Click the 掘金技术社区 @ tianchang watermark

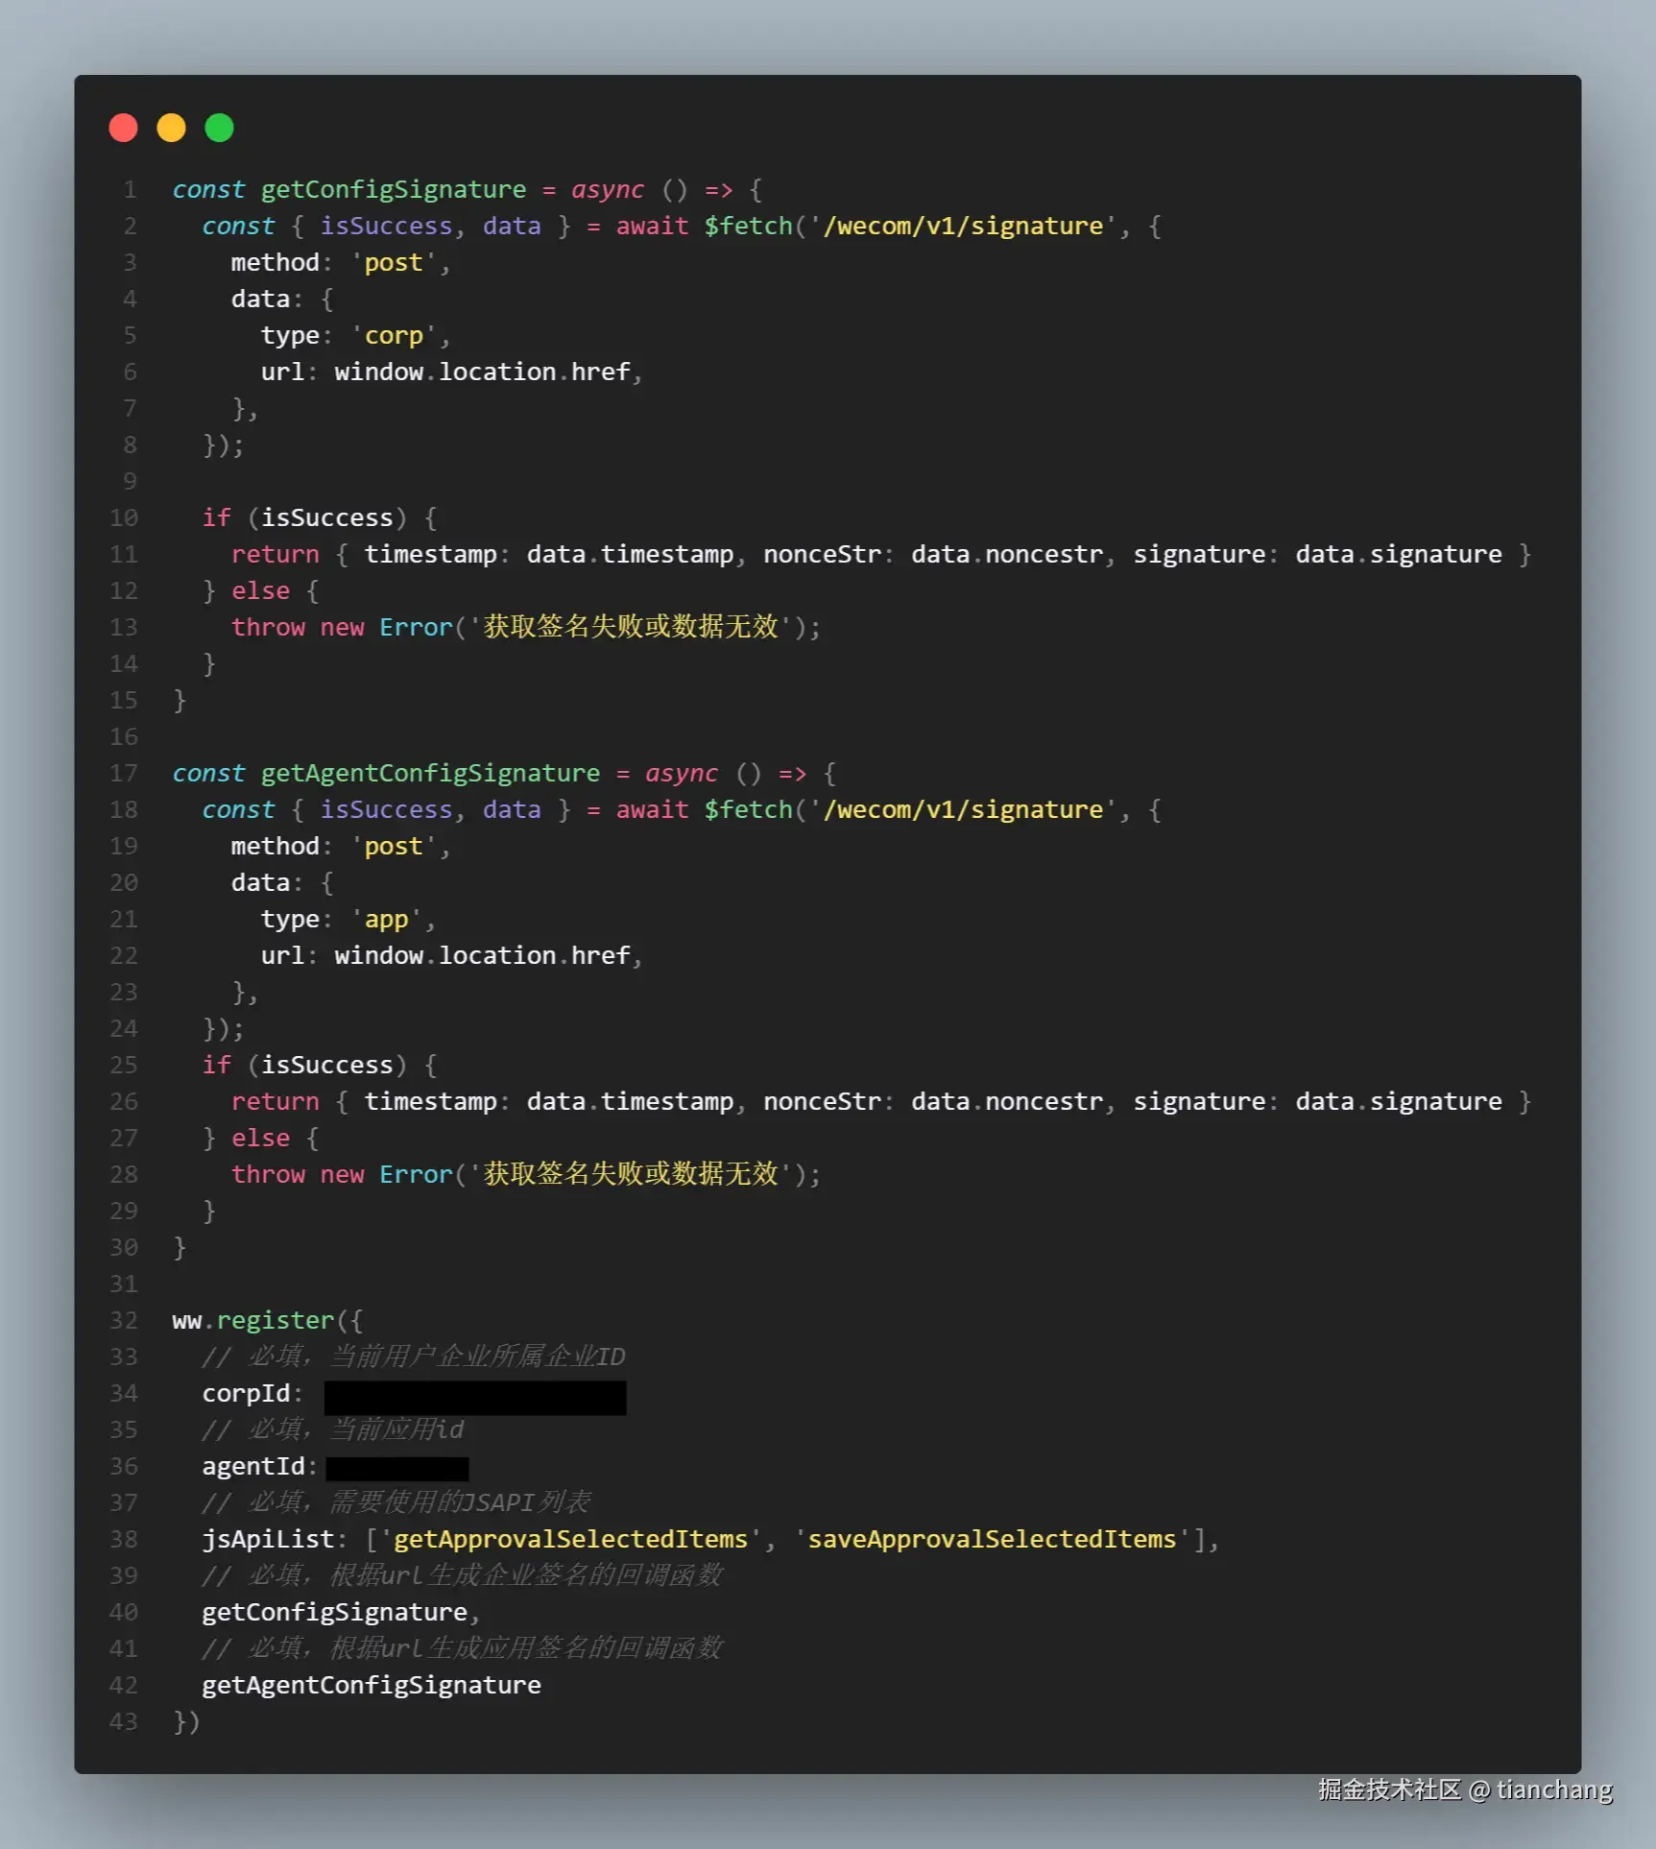pyautogui.click(x=1467, y=1789)
